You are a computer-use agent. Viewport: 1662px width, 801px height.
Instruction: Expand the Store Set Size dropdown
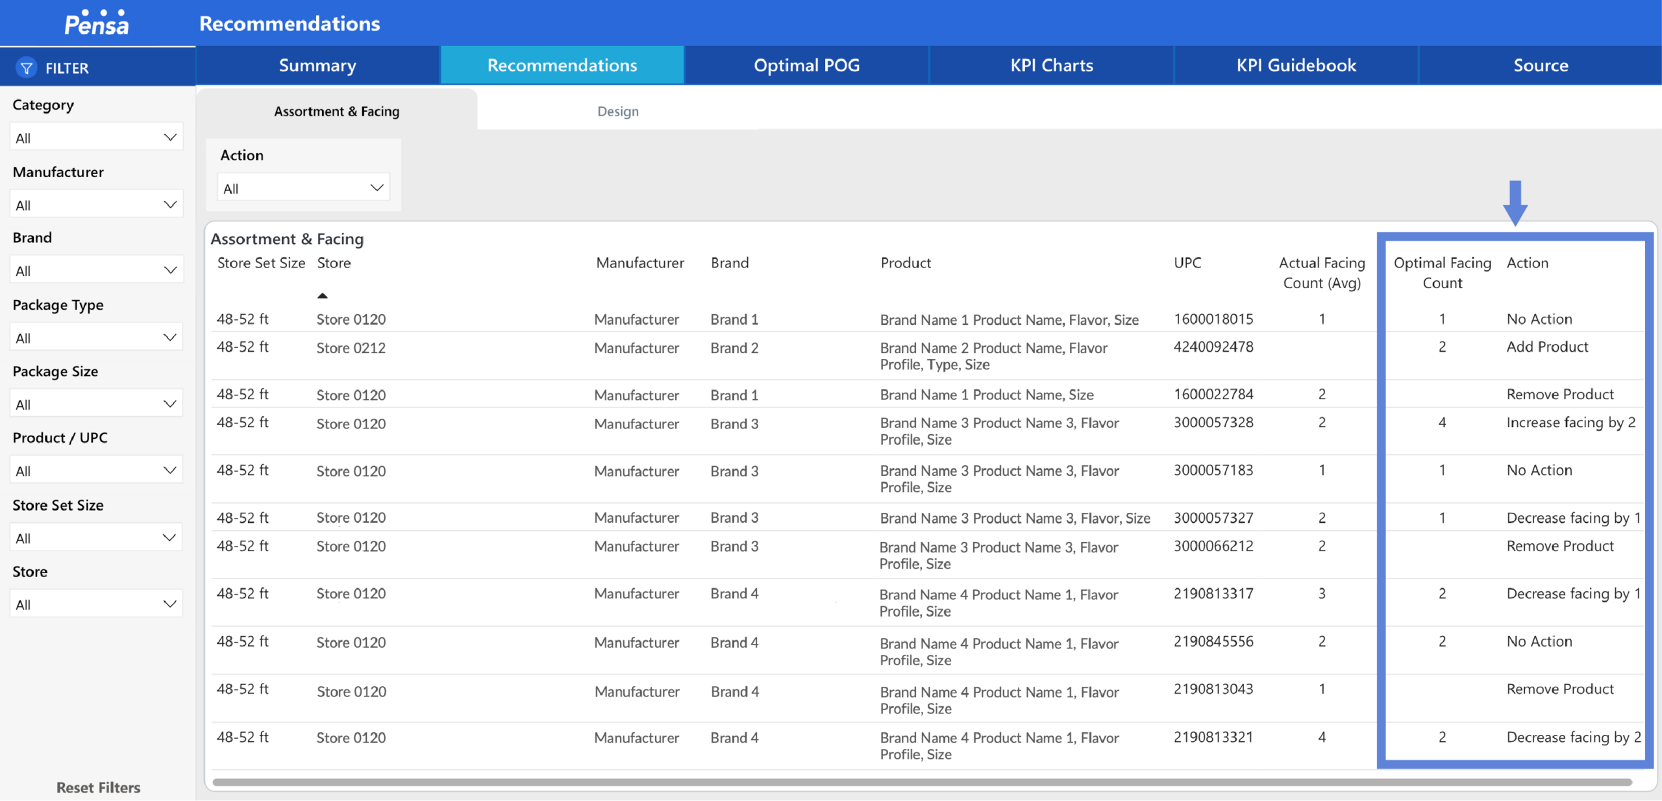96,538
